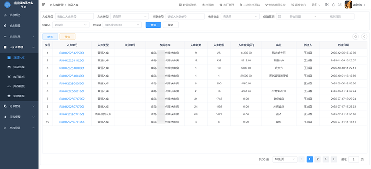Focus the 前往 page number input
Viewport: 371px width, 169px height.
(354, 159)
